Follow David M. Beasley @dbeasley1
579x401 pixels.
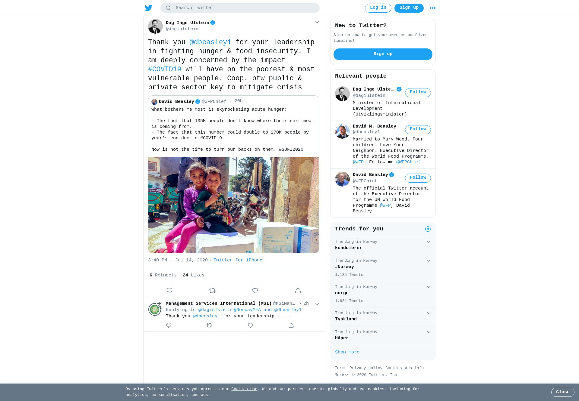pos(418,129)
